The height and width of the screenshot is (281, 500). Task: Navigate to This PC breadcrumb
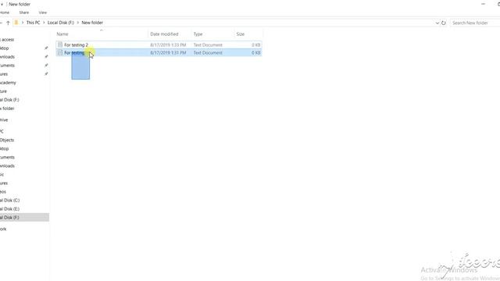pyautogui.click(x=33, y=23)
